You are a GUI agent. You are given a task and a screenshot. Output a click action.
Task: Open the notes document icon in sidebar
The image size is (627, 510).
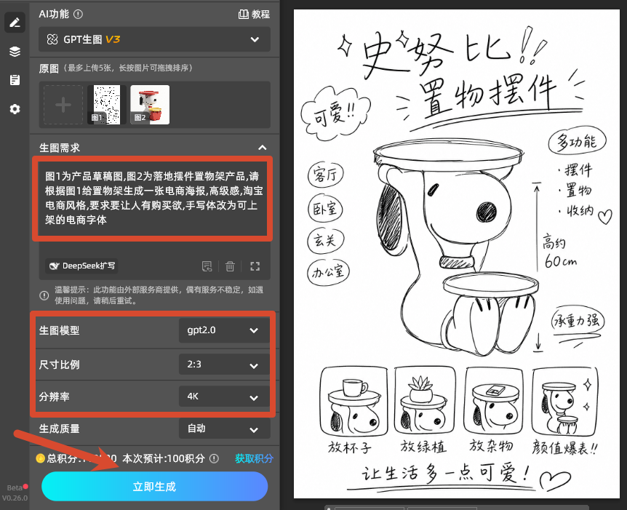click(x=15, y=80)
